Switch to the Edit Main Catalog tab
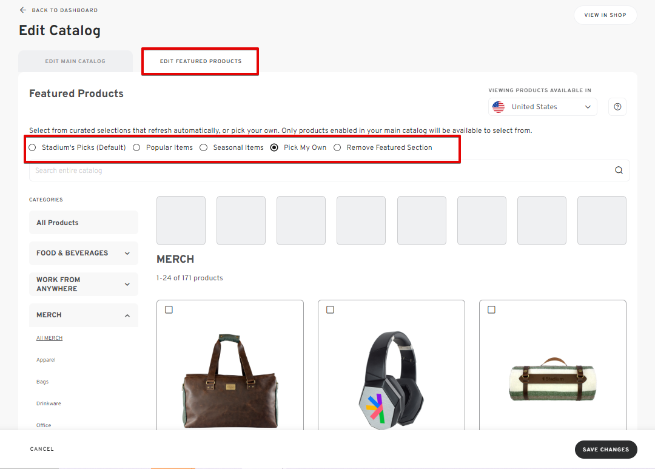 point(75,61)
